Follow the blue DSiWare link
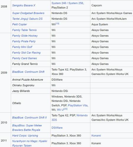 (x=57, y=128)
